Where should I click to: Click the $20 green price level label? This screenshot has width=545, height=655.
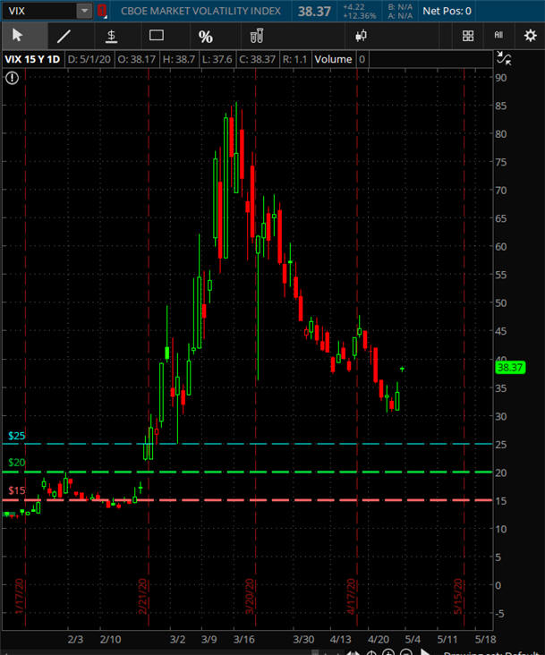tap(16, 463)
